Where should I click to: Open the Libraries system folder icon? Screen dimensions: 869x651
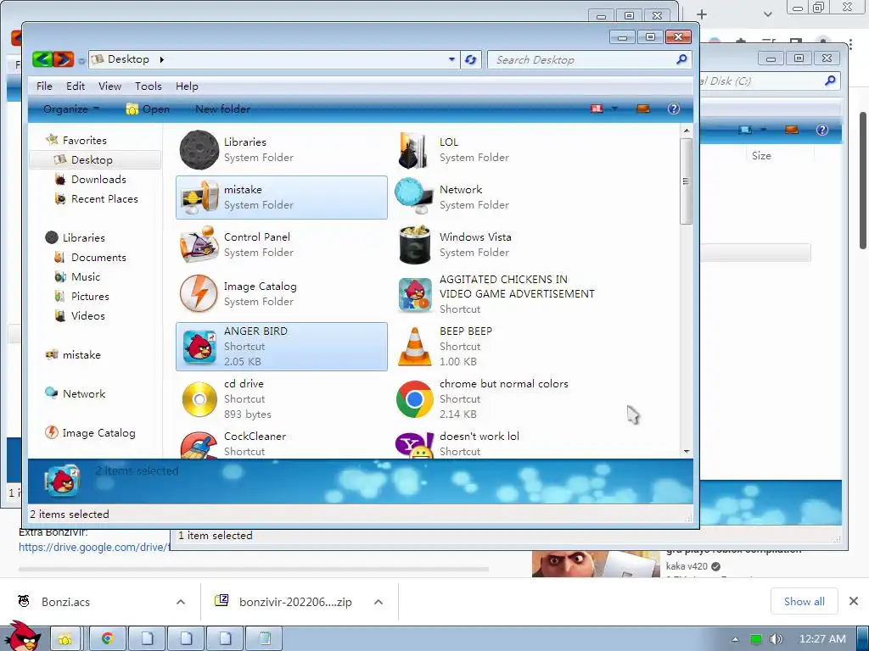(199, 150)
